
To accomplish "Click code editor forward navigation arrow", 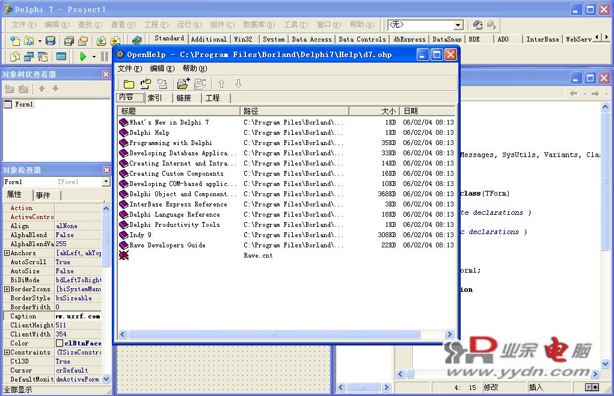I will click(x=595, y=93).
